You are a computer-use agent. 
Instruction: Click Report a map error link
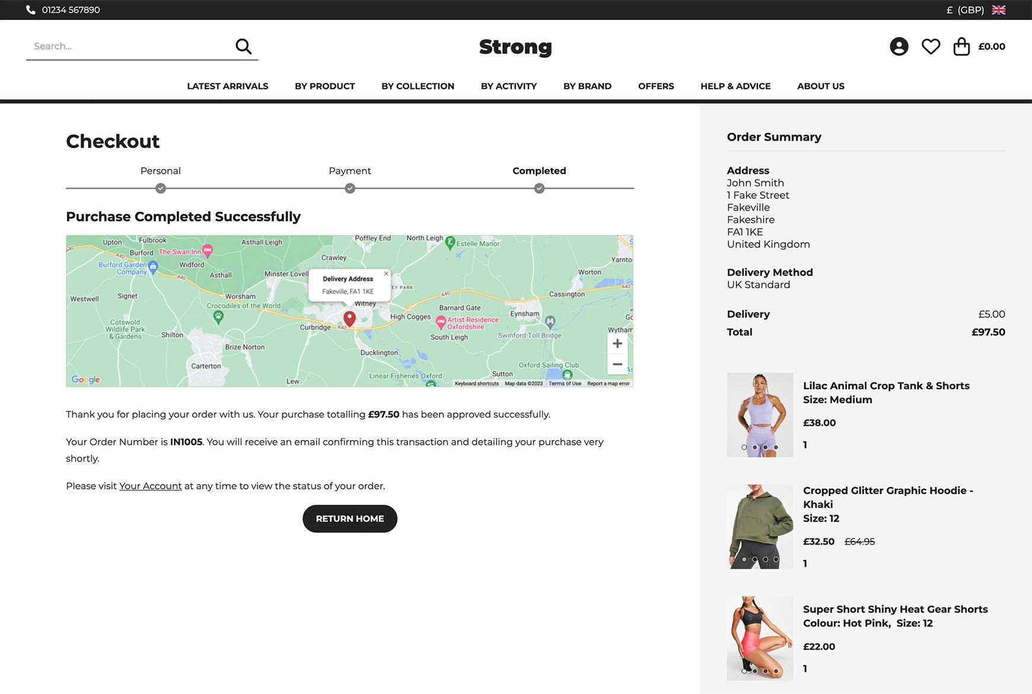[609, 384]
